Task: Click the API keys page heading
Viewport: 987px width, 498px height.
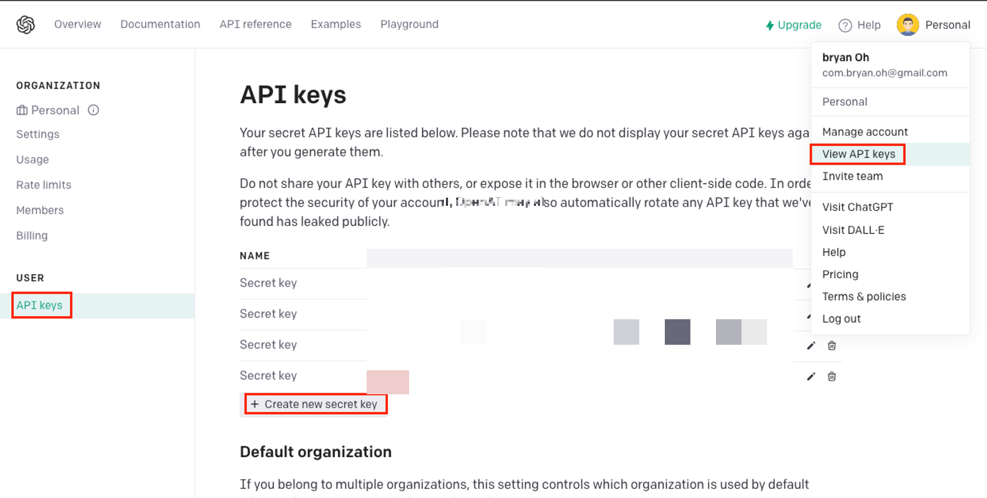Action: pyautogui.click(x=293, y=95)
